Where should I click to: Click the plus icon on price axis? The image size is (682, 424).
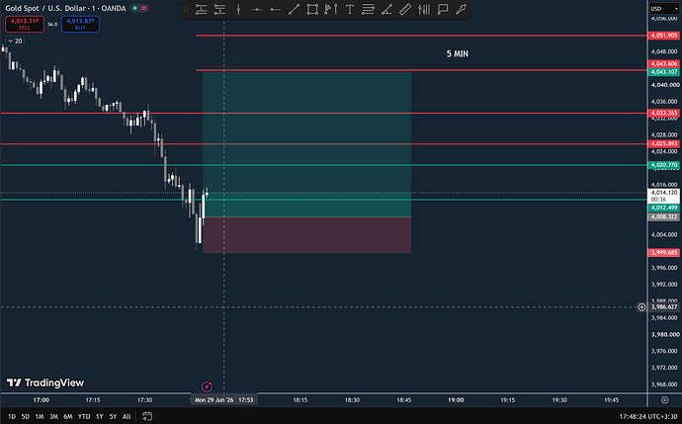pos(641,307)
